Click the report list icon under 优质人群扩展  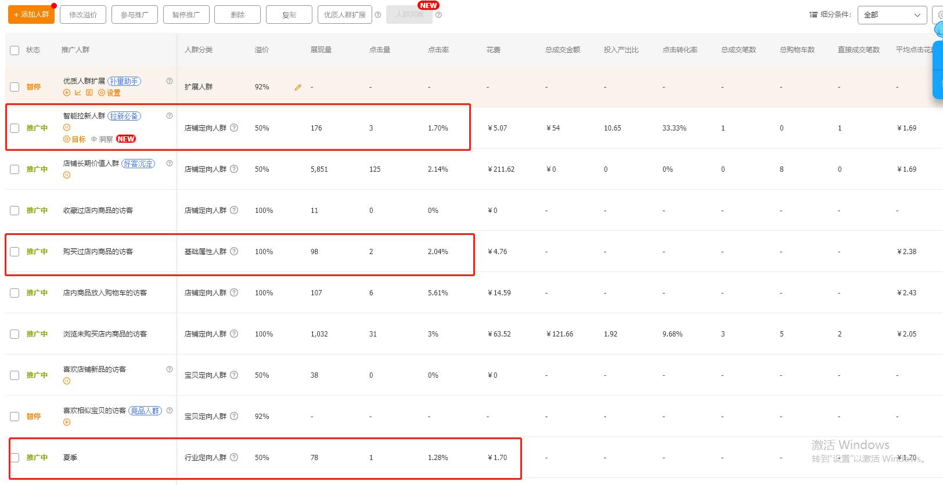pos(89,93)
